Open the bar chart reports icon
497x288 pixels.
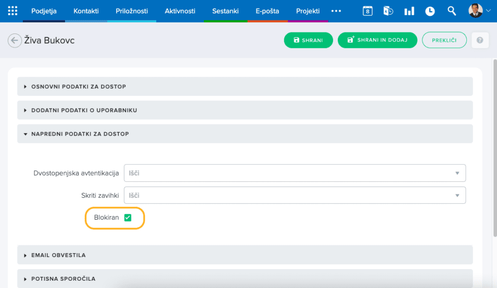409,11
